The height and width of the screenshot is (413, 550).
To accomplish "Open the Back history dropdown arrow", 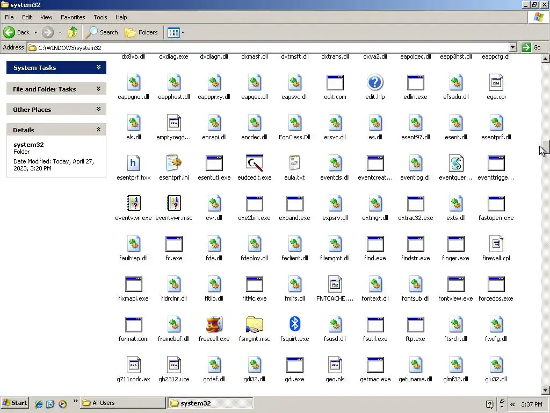I will point(35,32).
